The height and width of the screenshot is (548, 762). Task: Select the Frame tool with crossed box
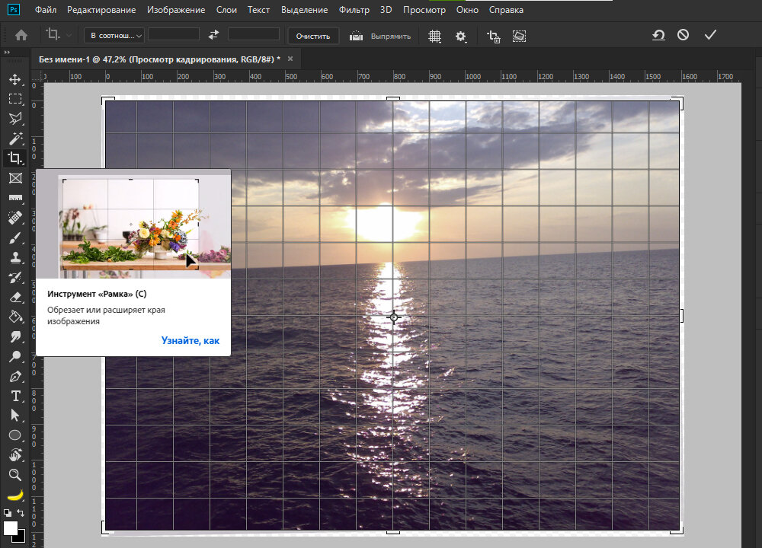[x=15, y=178]
